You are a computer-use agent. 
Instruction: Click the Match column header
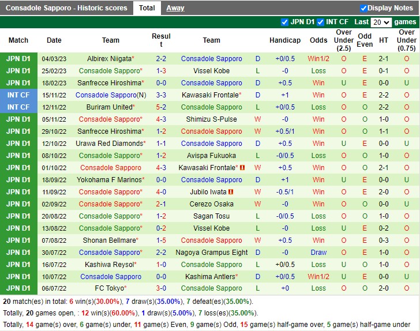click(x=18, y=40)
